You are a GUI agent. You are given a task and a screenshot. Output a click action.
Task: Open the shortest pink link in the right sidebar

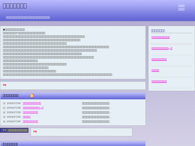pos(155,70)
